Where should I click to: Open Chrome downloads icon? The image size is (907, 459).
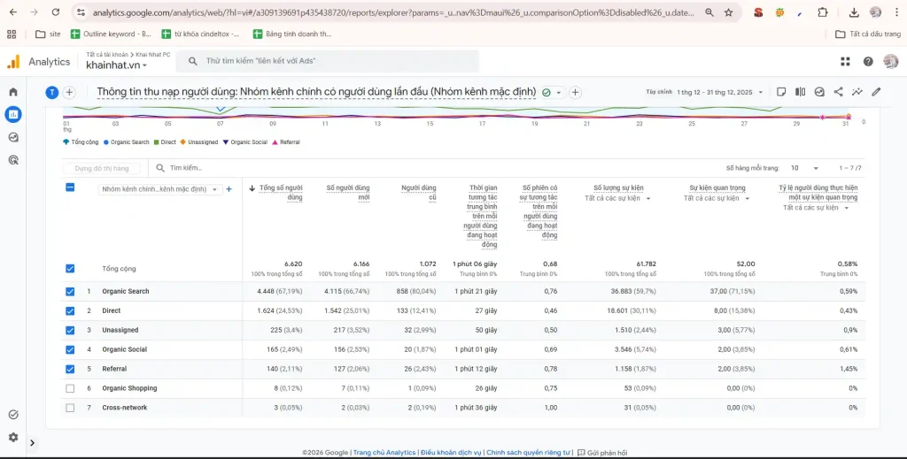(x=854, y=12)
